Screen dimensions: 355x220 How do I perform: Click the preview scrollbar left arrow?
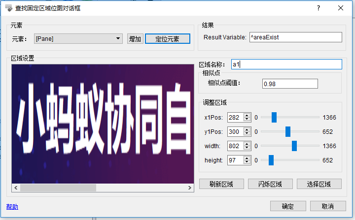click(16, 188)
